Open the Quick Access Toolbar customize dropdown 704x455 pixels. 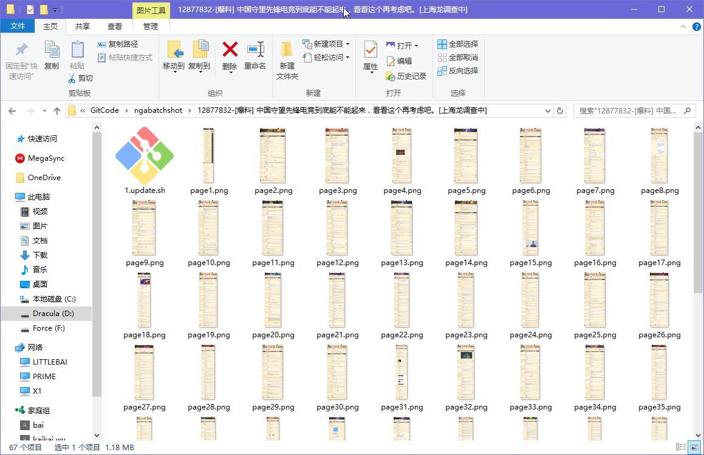(x=55, y=10)
